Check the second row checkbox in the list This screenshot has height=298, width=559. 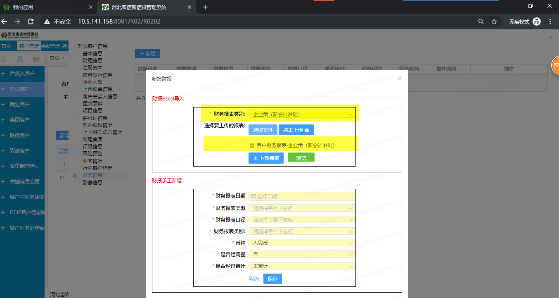click(x=62, y=178)
